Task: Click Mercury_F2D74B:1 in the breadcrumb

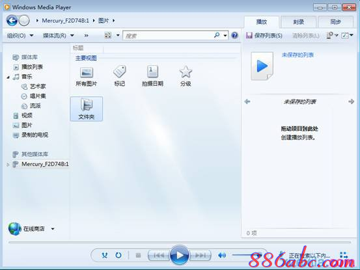Action: tap(66, 21)
